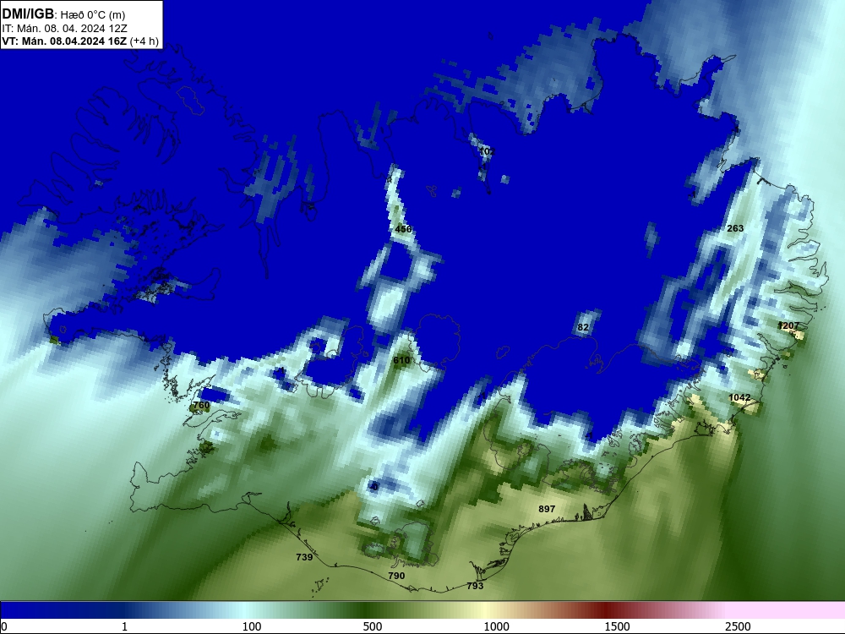Click the map value 610
The width and height of the screenshot is (845, 634).
click(x=401, y=360)
